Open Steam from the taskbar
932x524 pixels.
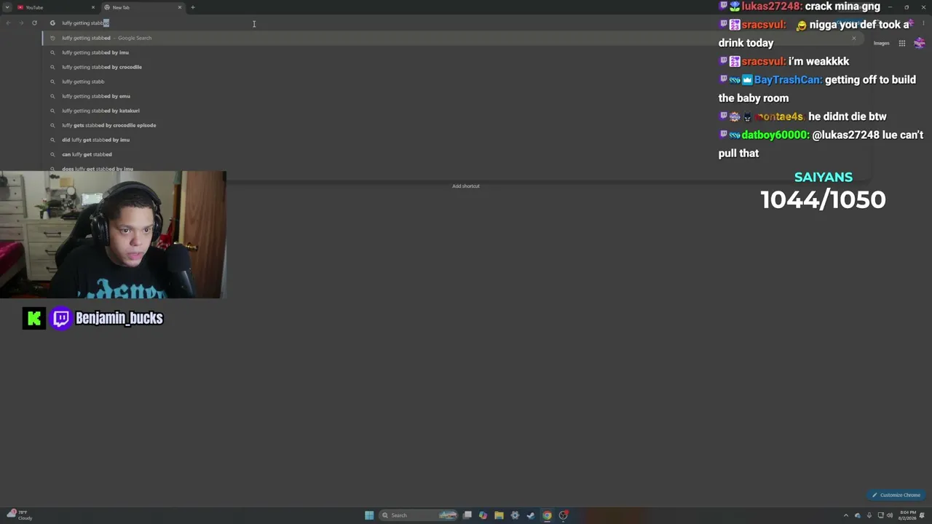click(x=531, y=515)
